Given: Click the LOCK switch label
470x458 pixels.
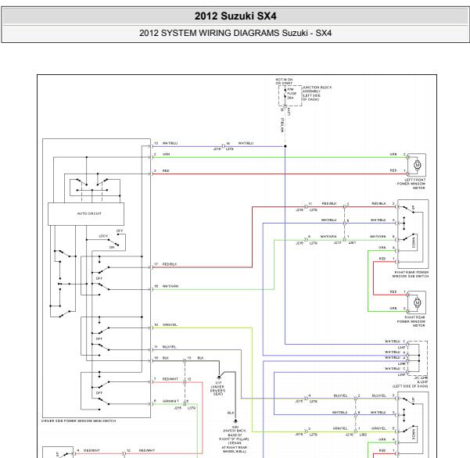Looking at the screenshot, I should click(x=103, y=236).
